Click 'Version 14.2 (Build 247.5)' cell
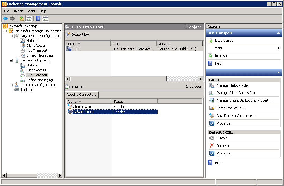 click(177, 49)
